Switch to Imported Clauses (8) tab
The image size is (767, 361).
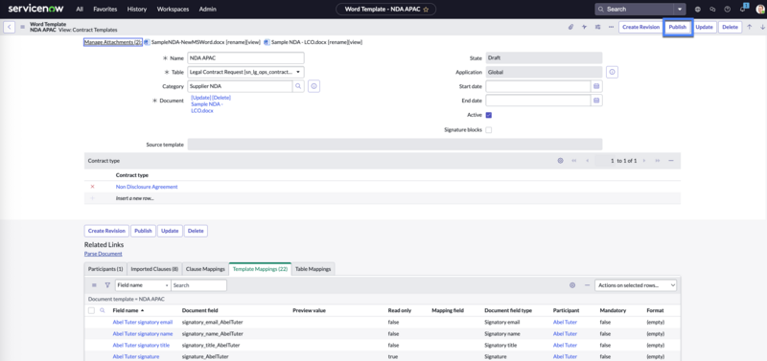click(154, 269)
